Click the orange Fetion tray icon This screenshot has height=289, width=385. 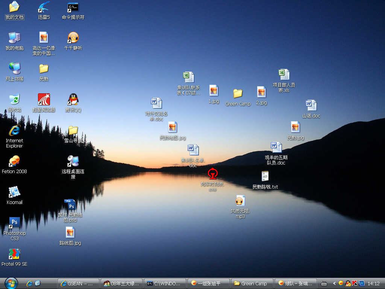coord(341,283)
